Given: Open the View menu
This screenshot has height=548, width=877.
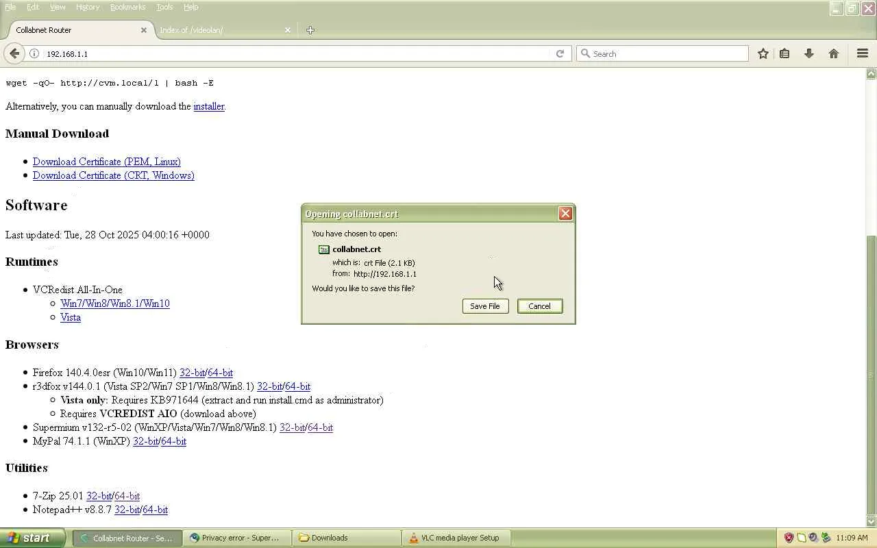Looking at the screenshot, I should [58, 7].
